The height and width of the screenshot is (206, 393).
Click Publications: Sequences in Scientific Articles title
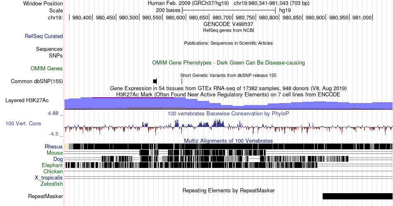pyautogui.click(x=228, y=43)
